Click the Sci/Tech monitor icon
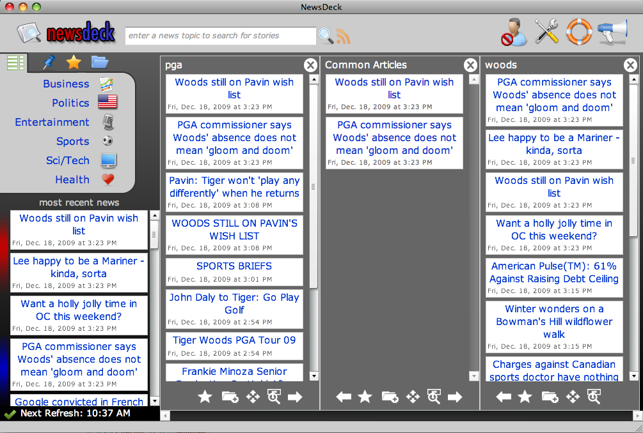643x433 pixels. pos(108,160)
